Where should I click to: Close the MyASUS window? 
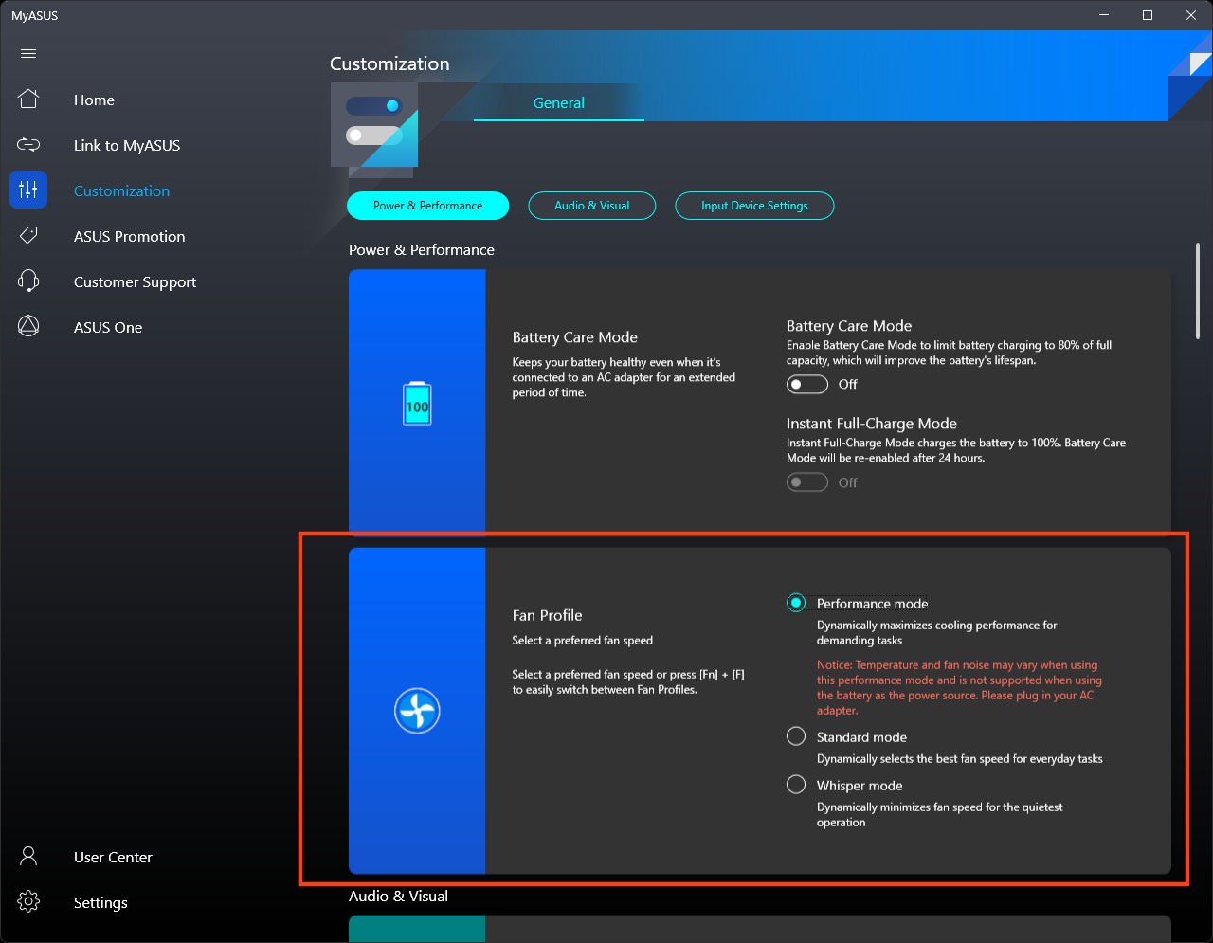[1191, 15]
